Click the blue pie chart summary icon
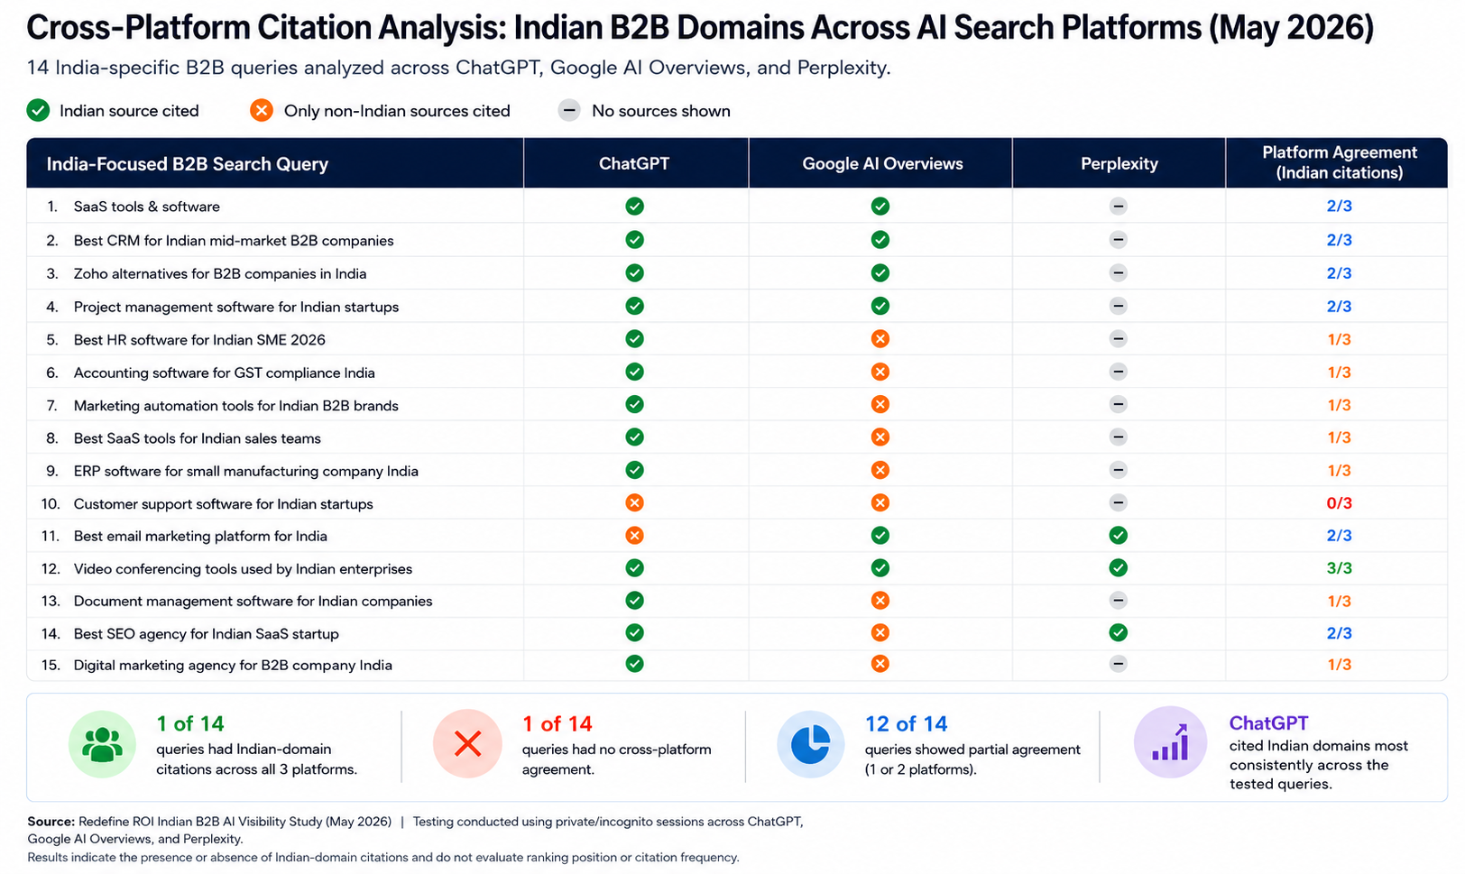The image size is (1465, 874). click(811, 744)
